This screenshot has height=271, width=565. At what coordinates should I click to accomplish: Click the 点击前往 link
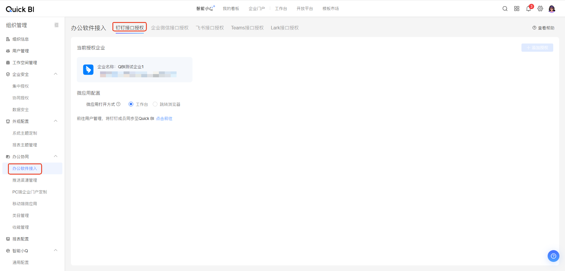click(x=164, y=119)
